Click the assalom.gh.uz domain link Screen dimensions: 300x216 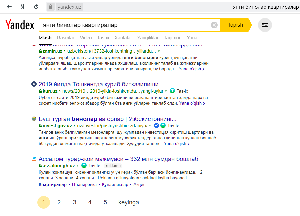[x=59, y=166]
